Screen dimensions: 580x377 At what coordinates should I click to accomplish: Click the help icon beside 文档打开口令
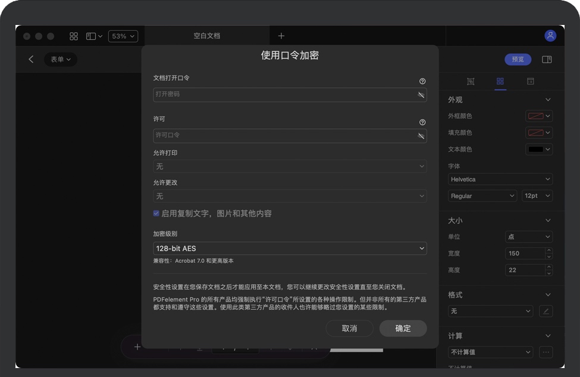pos(422,81)
